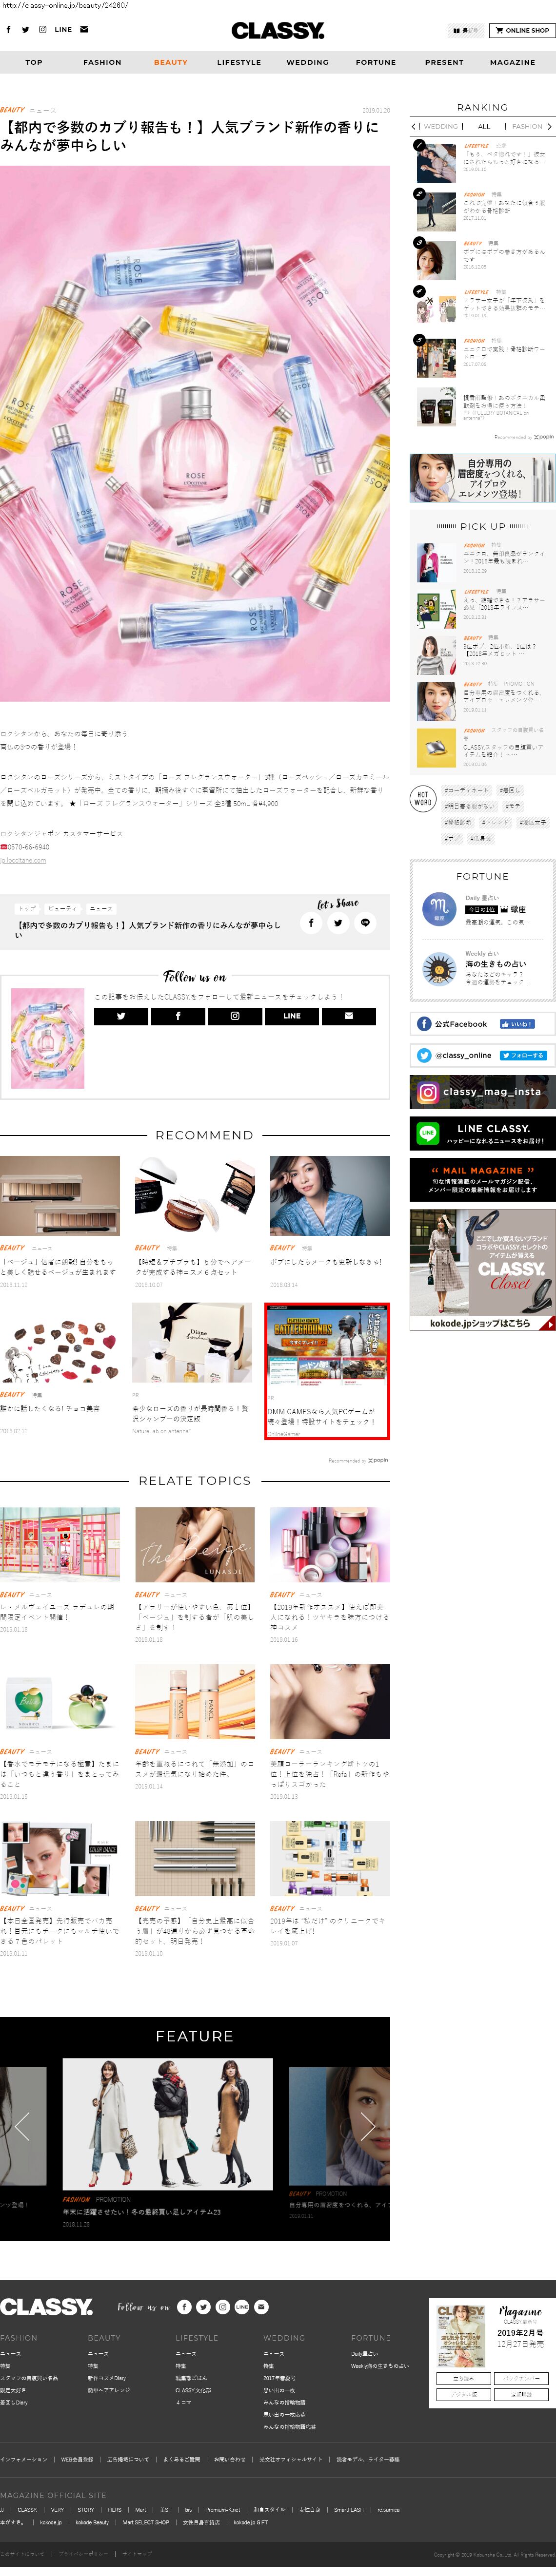
Task: Open the footer Facebook round icon
Action: pyautogui.click(x=184, y=2307)
